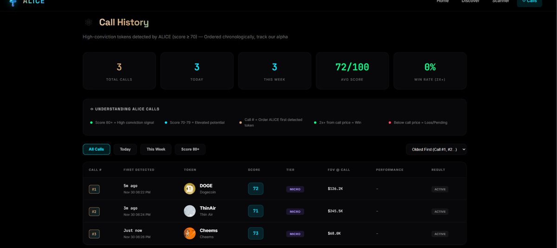Click the Call # column header

click(x=95, y=170)
